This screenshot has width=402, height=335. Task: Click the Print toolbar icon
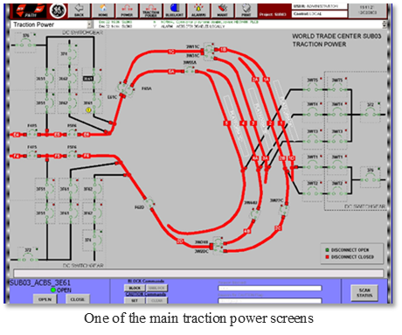tap(246, 10)
